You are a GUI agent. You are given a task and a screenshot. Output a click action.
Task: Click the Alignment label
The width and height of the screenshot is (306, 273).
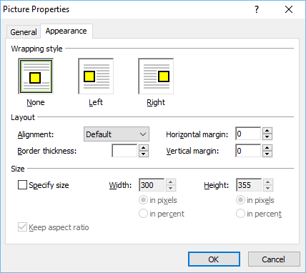[x=36, y=134]
